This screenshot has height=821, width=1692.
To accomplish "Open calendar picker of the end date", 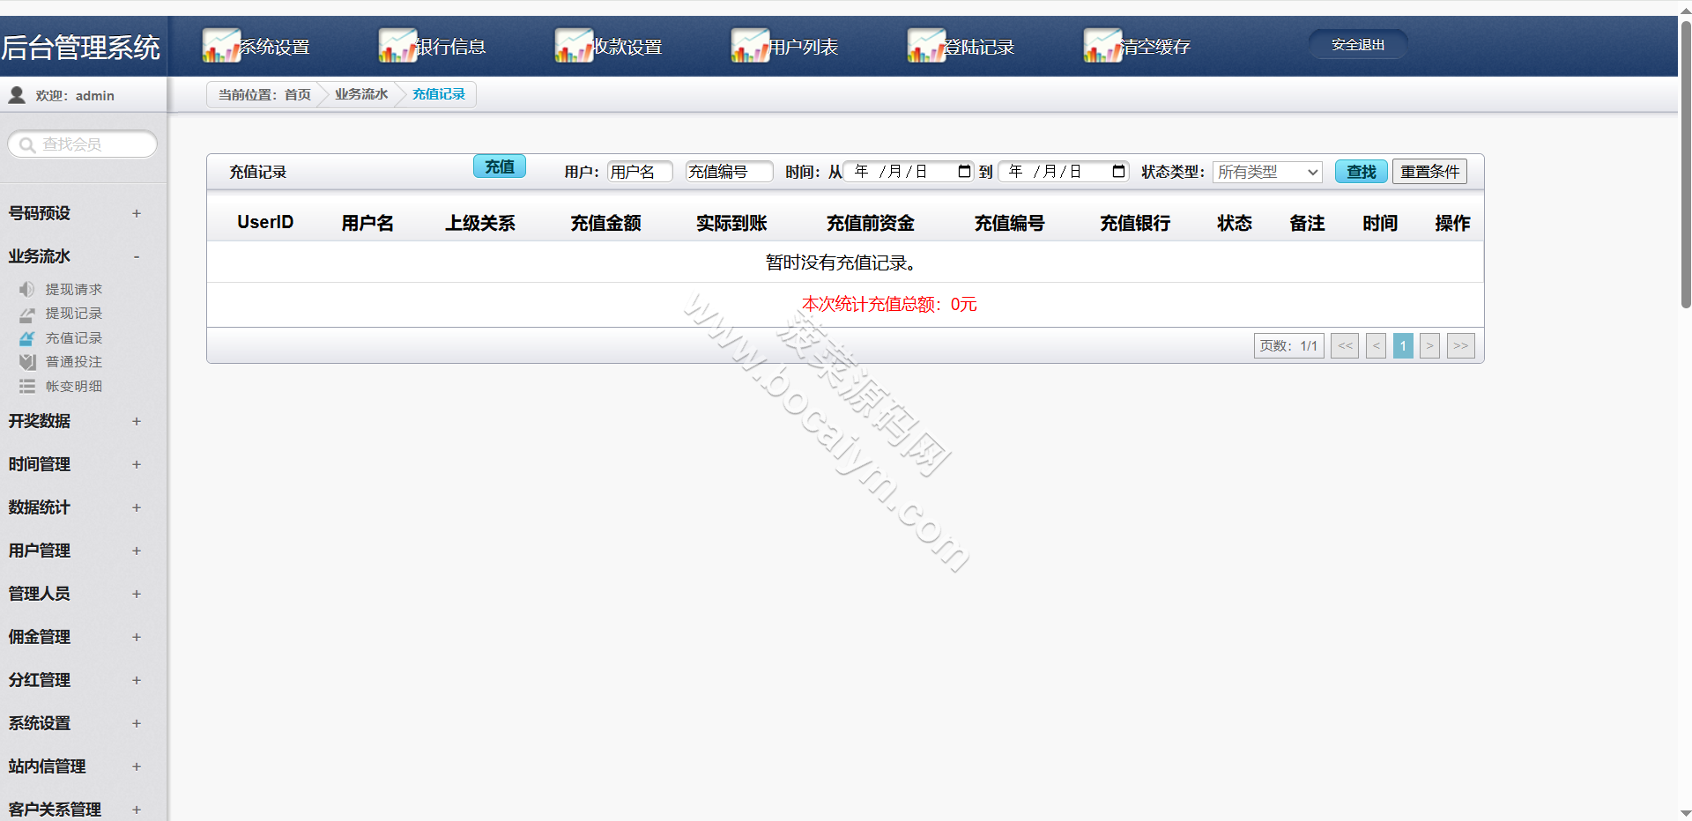I will [1118, 171].
